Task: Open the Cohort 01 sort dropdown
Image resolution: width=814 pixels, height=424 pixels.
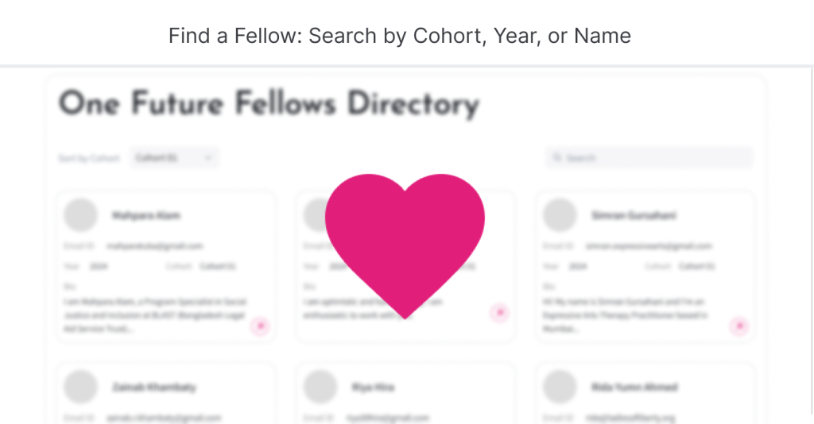Action: pyautogui.click(x=174, y=158)
